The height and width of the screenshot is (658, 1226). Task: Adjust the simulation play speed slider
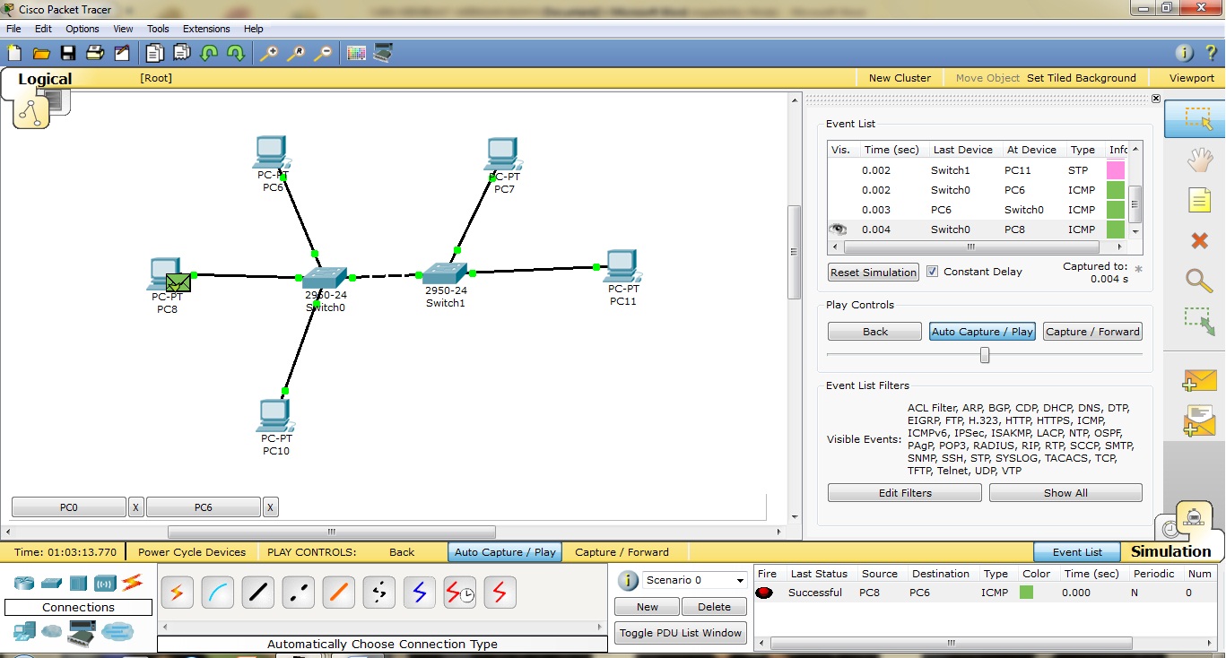pyautogui.click(x=985, y=355)
